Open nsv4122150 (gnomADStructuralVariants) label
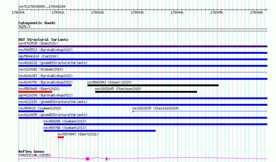Screen dimensions: 276x162 tap(53, 102)
